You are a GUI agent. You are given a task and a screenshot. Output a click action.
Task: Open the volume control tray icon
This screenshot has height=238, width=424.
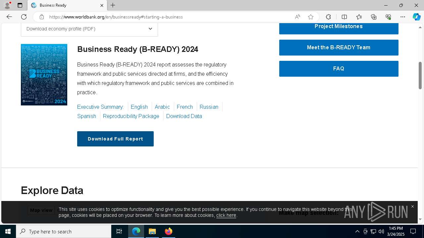[381, 231]
